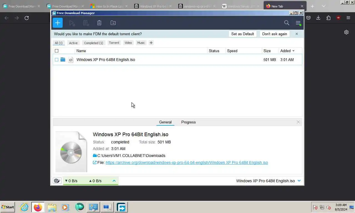
Task: Close the download details panel
Action: pos(298,122)
